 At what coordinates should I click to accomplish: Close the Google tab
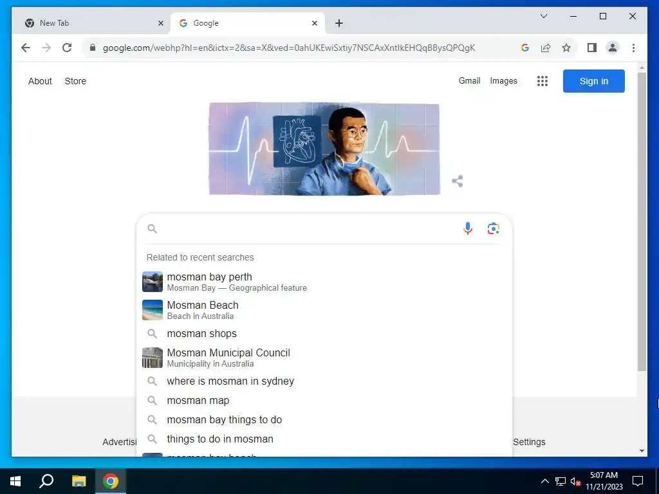(x=314, y=23)
